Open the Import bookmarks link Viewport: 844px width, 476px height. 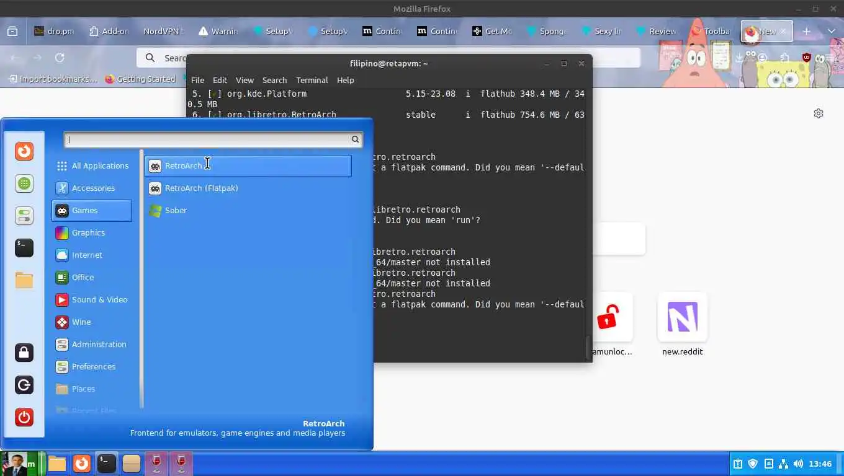point(53,79)
